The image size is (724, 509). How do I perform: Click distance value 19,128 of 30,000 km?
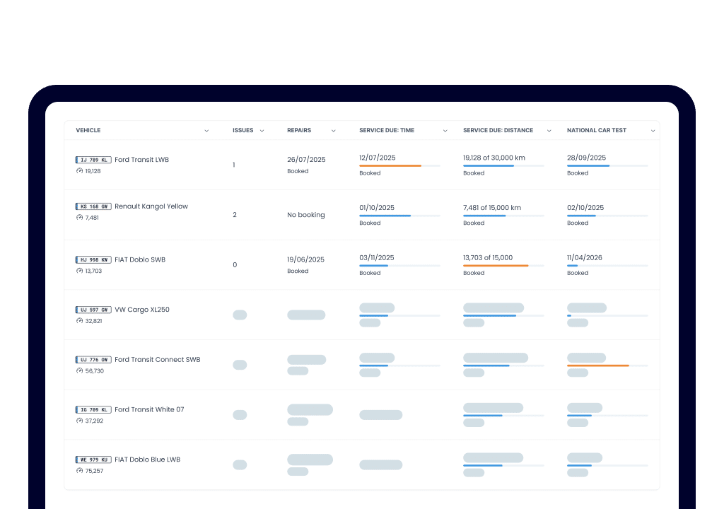(494, 158)
